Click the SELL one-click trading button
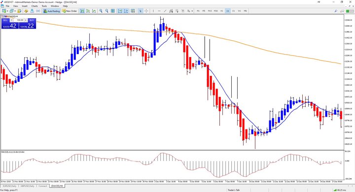The height and width of the screenshot is (192, 355). pos(5,20)
